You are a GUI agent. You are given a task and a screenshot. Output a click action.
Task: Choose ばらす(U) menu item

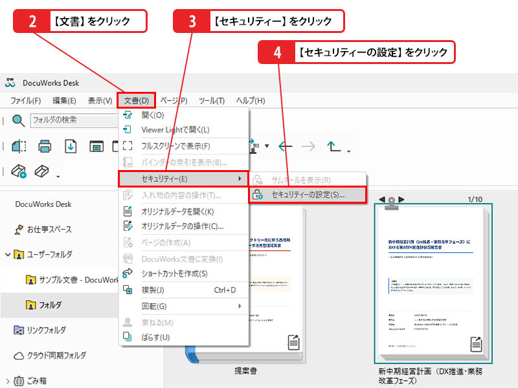point(183,337)
